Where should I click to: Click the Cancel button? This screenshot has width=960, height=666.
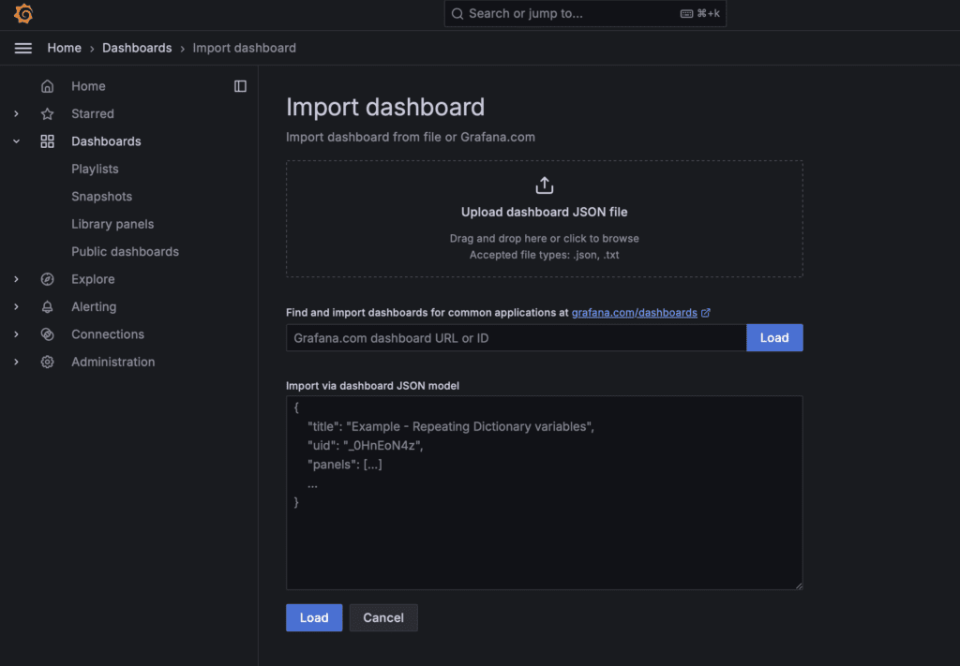tap(383, 617)
